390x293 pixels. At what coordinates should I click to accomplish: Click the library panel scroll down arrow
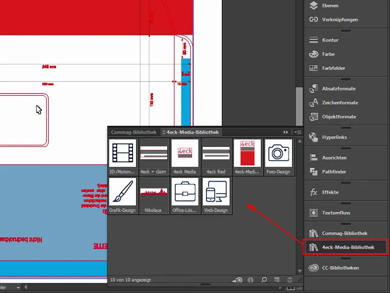click(x=300, y=271)
